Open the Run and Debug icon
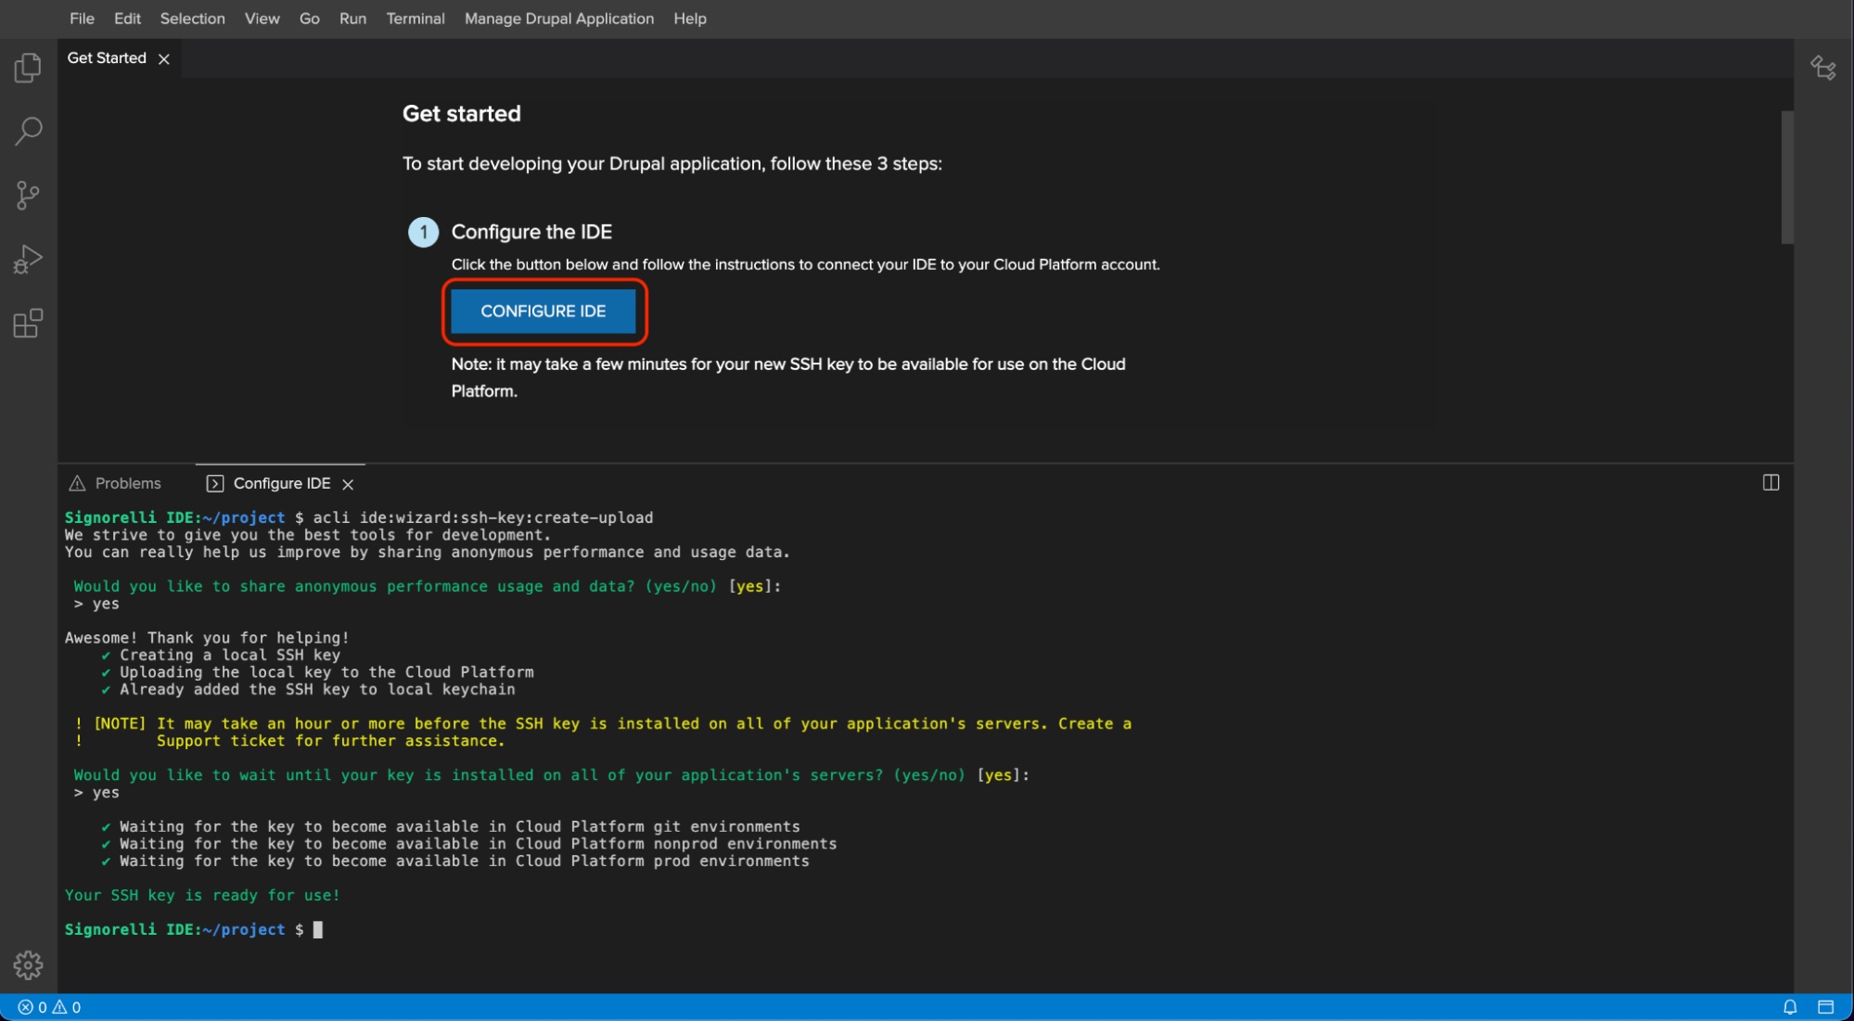 tap(28, 259)
